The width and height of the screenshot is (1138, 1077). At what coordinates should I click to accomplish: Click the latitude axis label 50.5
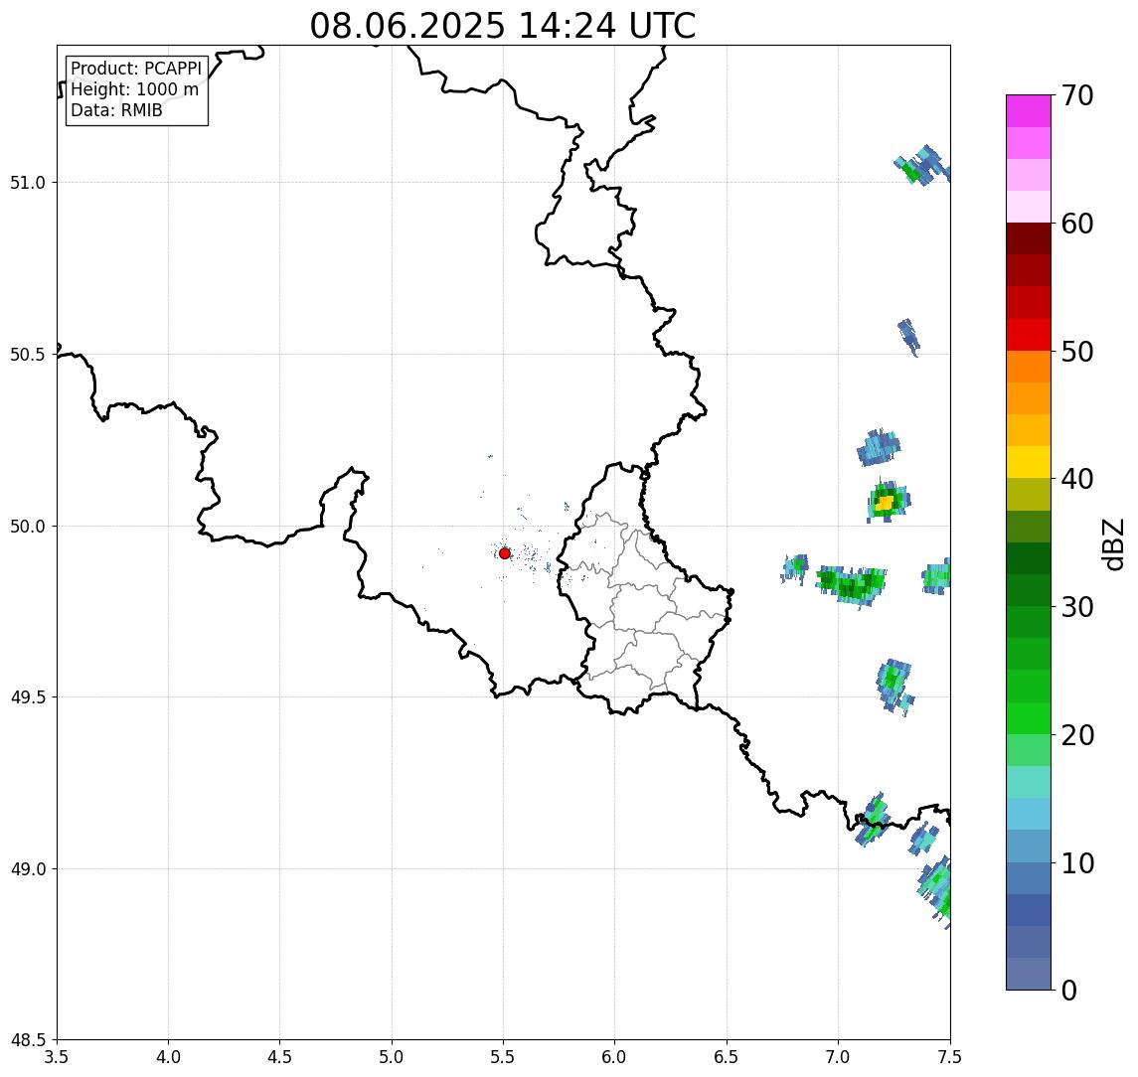click(28, 355)
